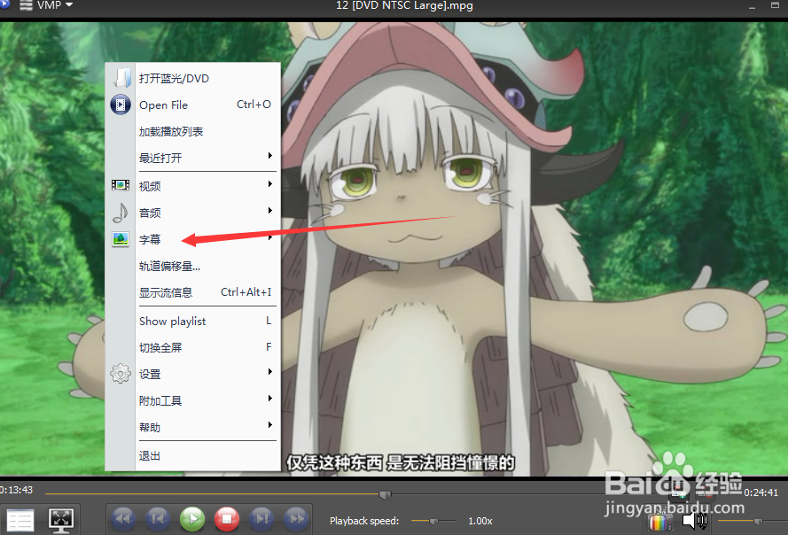This screenshot has height=535, width=788.
Task: Click the previous track button
Action: coord(158,518)
